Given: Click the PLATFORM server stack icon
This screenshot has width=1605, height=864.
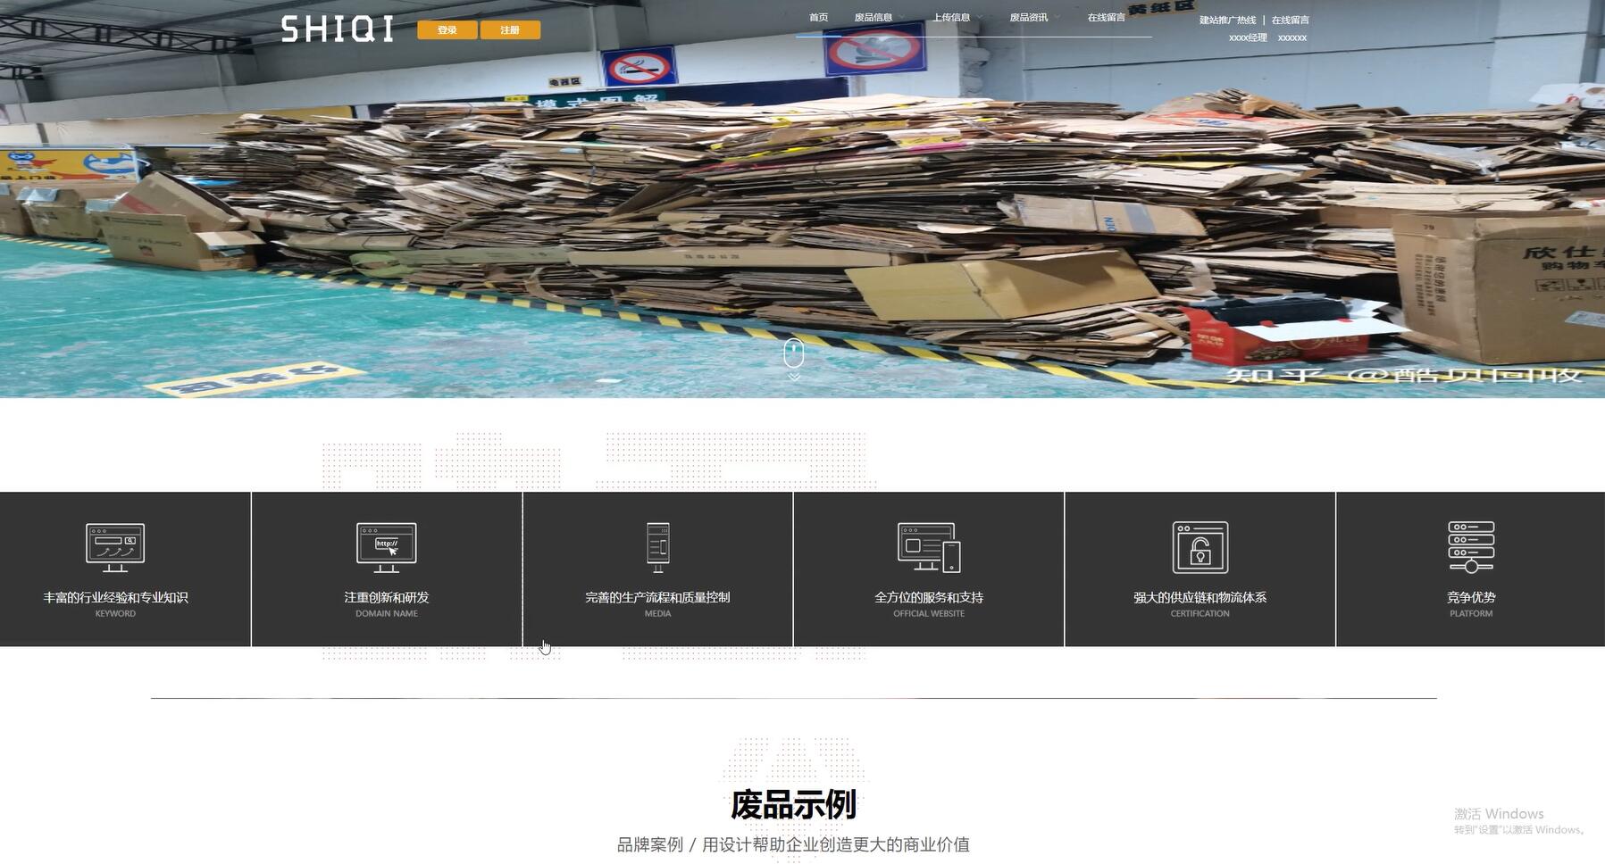Looking at the screenshot, I should click(x=1469, y=547).
